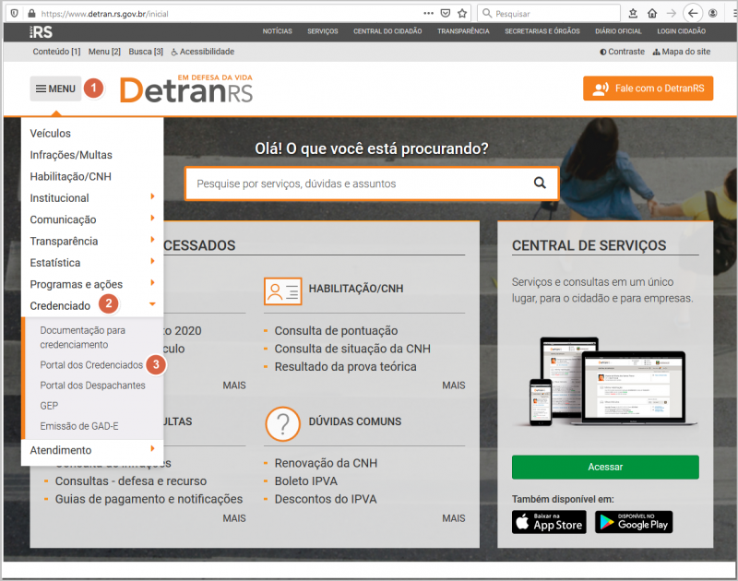Open Renovação da CNH link
The width and height of the screenshot is (738, 581).
click(x=326, y=463)
